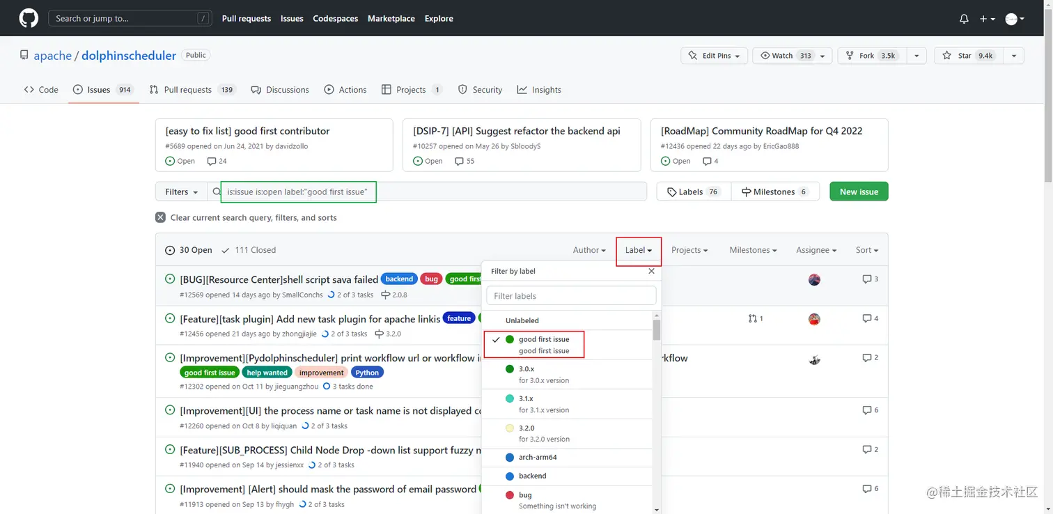This screenshot has height=514, width=1053.
Task: Toggle the backend label in filter list
Action: click(x=568, y=476)
